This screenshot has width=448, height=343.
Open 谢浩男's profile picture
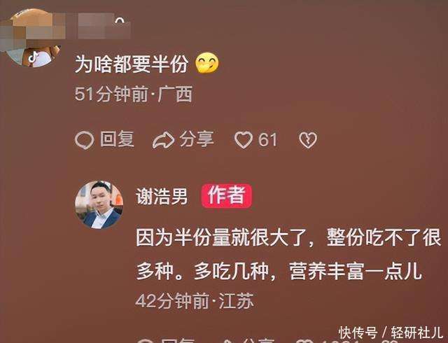point(99,204)
